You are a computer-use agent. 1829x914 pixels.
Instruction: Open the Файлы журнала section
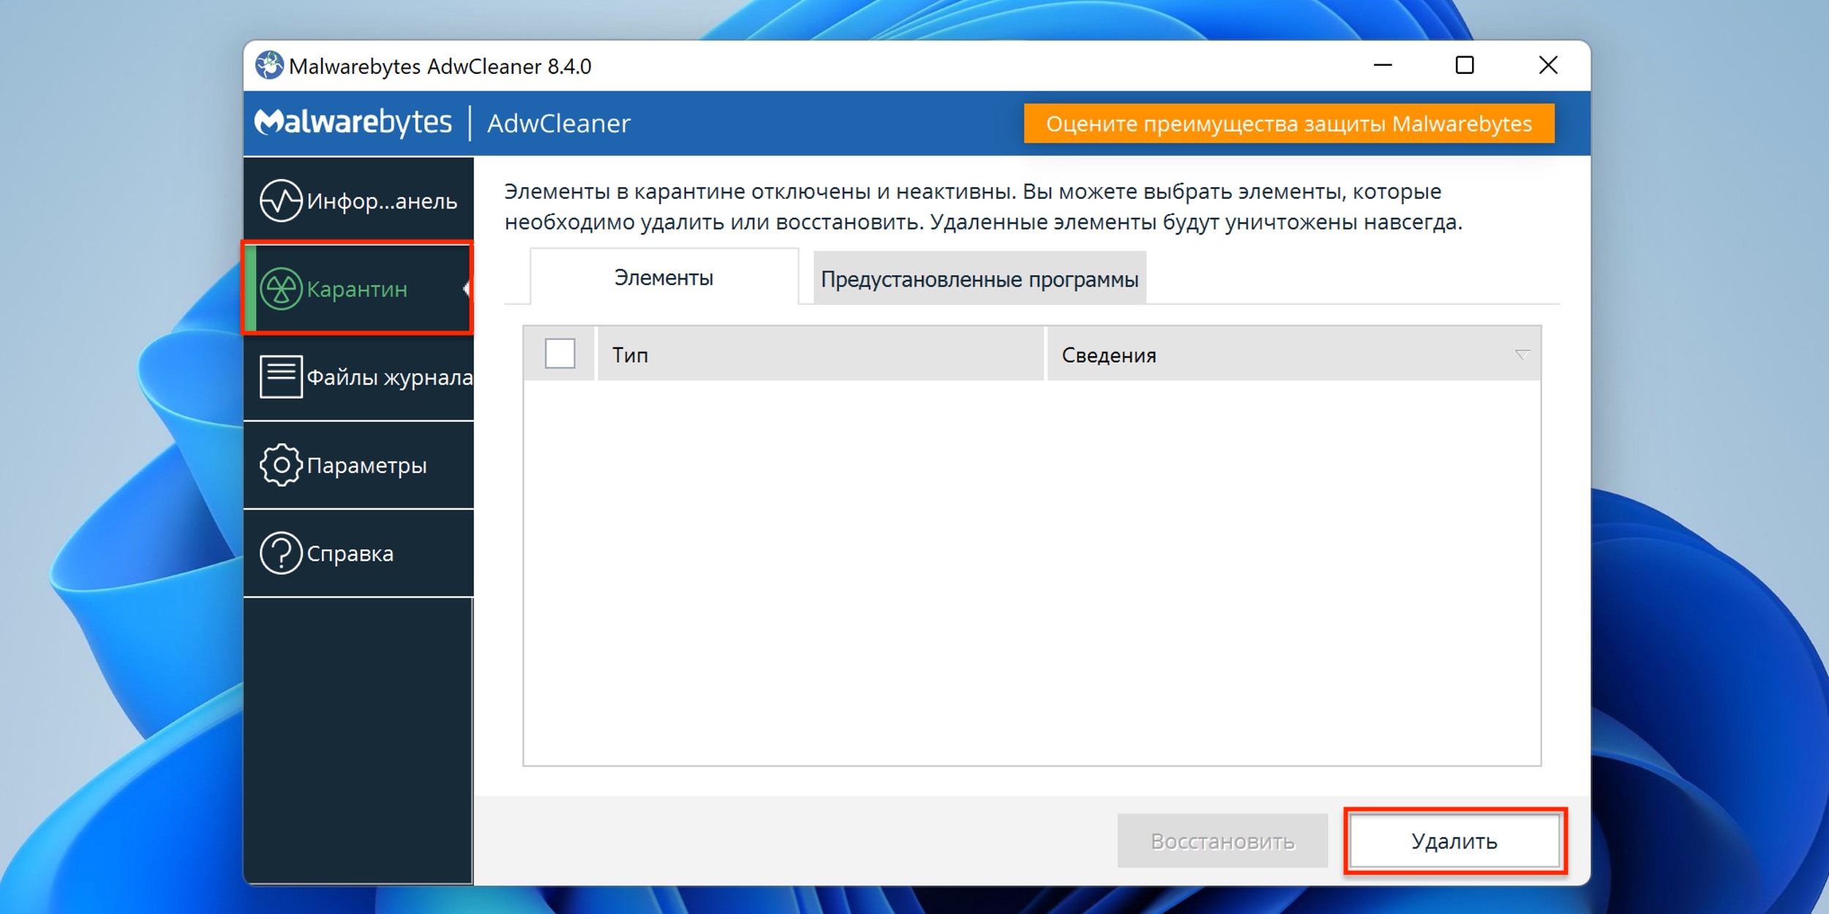pos(358,377)
